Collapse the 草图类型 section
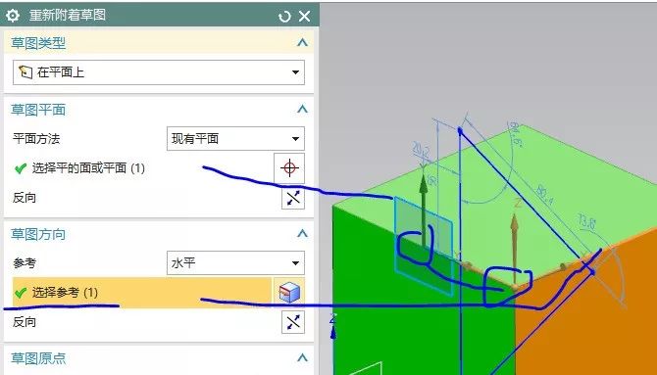Viewport: 657px width, 375px height. 302,43
